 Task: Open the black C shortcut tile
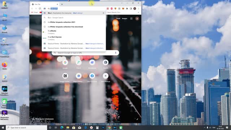coord(65,76)
